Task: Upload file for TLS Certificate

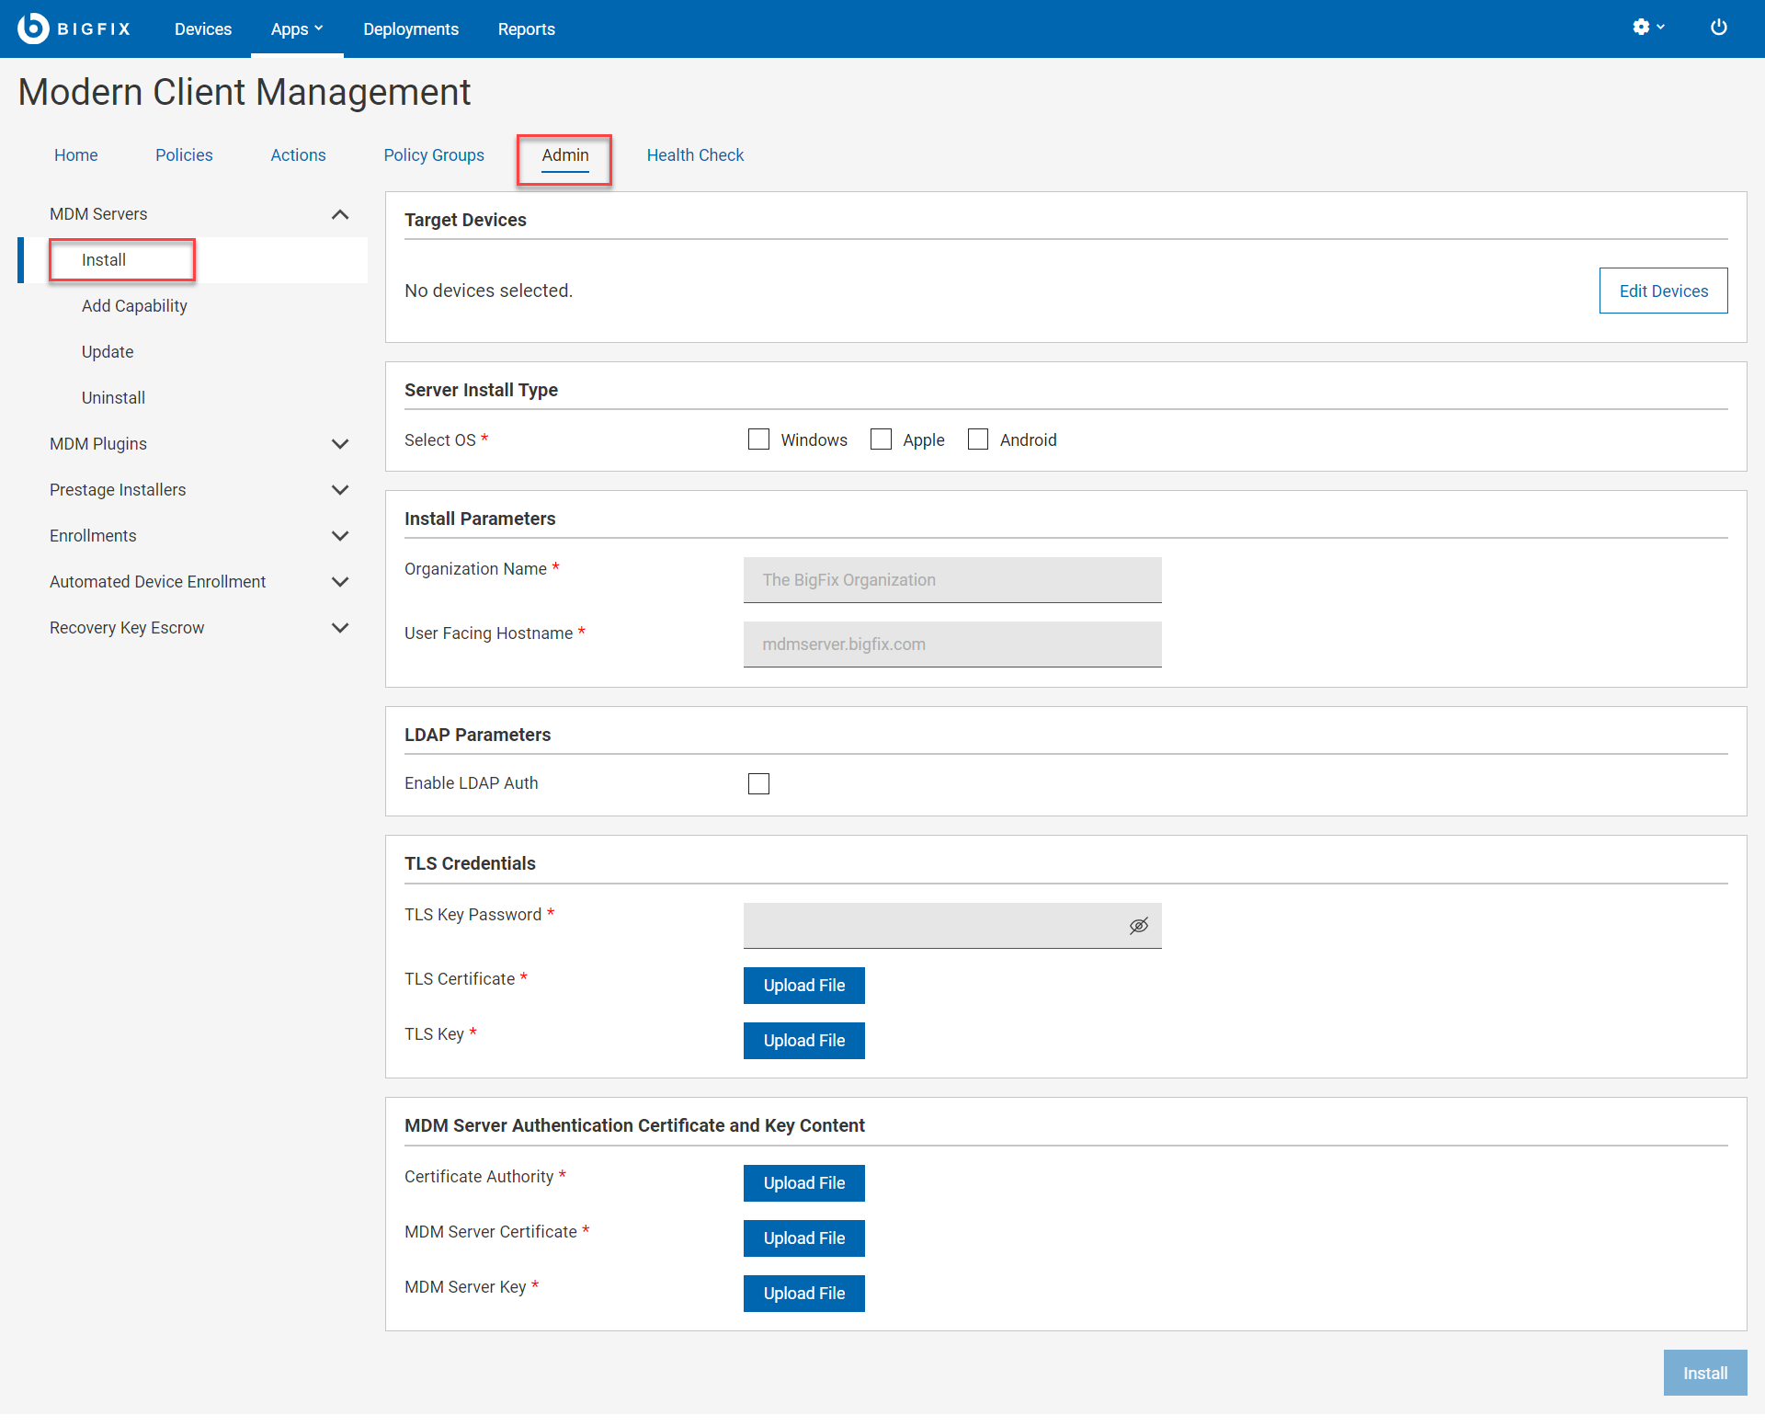Action: [803, 986]
